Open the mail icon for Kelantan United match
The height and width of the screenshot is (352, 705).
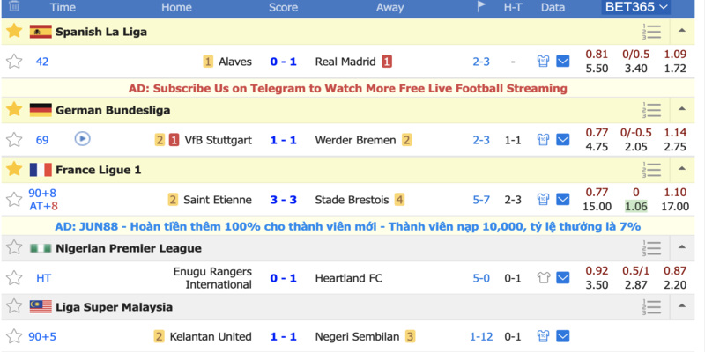(562, 336)
